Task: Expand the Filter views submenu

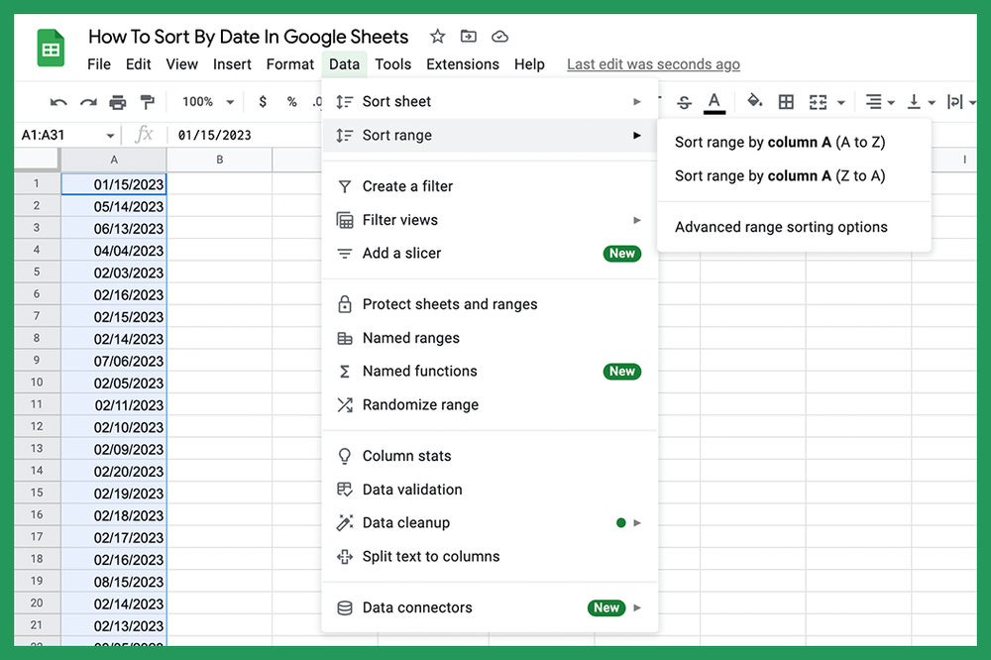Action: 490,220
